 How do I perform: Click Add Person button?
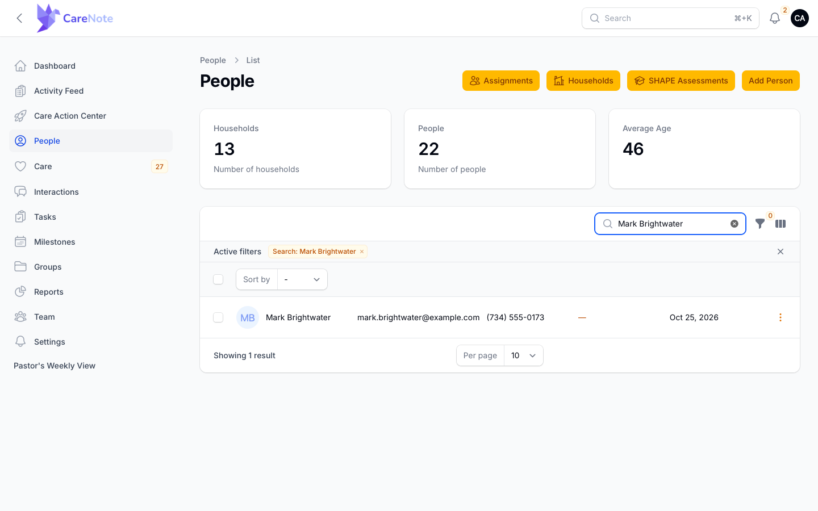tap(771, 81)
